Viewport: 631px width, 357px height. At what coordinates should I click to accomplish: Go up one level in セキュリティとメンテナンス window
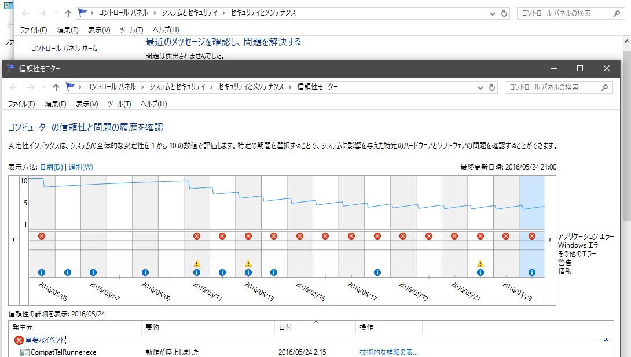click(68, 13)
